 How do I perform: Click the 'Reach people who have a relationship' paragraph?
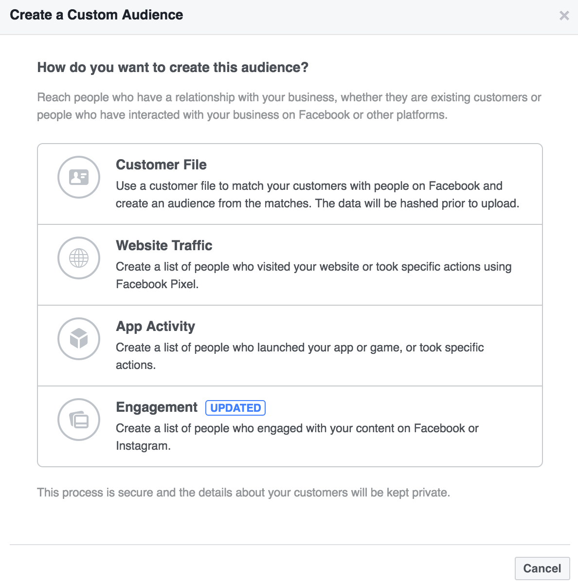(x=289, y=106)
